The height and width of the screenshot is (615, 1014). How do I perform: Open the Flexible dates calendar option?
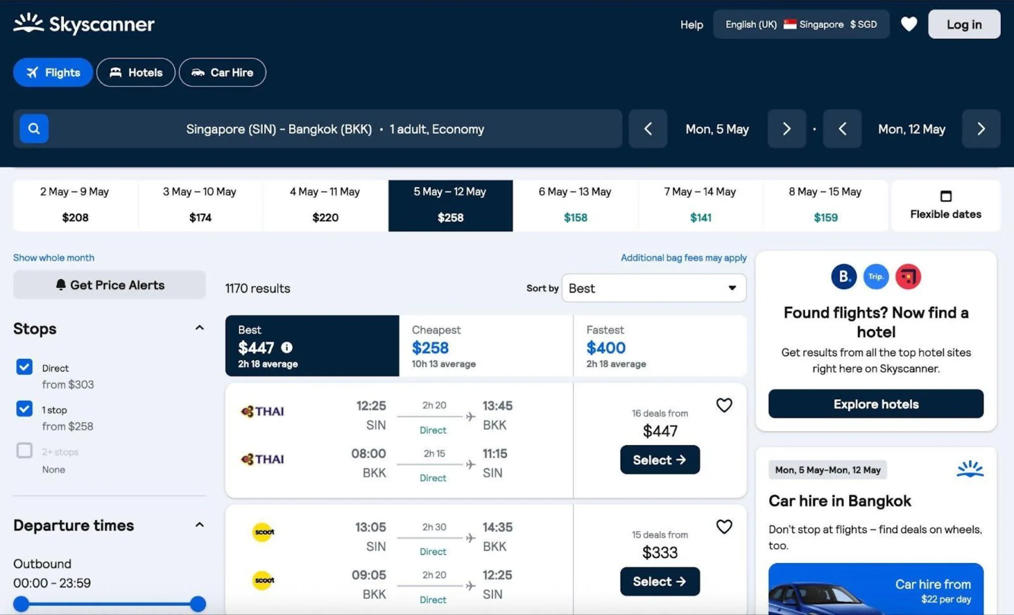pos(945,206)
